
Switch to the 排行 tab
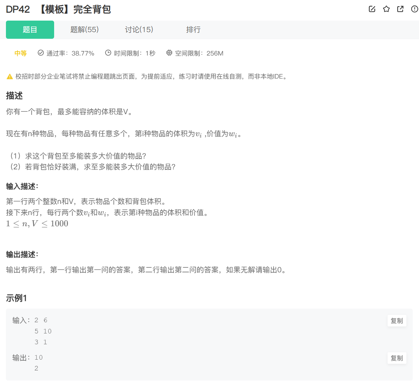point(193,30)
